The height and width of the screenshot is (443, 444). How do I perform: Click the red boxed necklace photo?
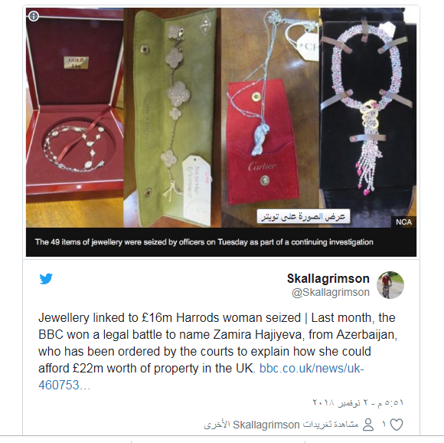[75, 117]
